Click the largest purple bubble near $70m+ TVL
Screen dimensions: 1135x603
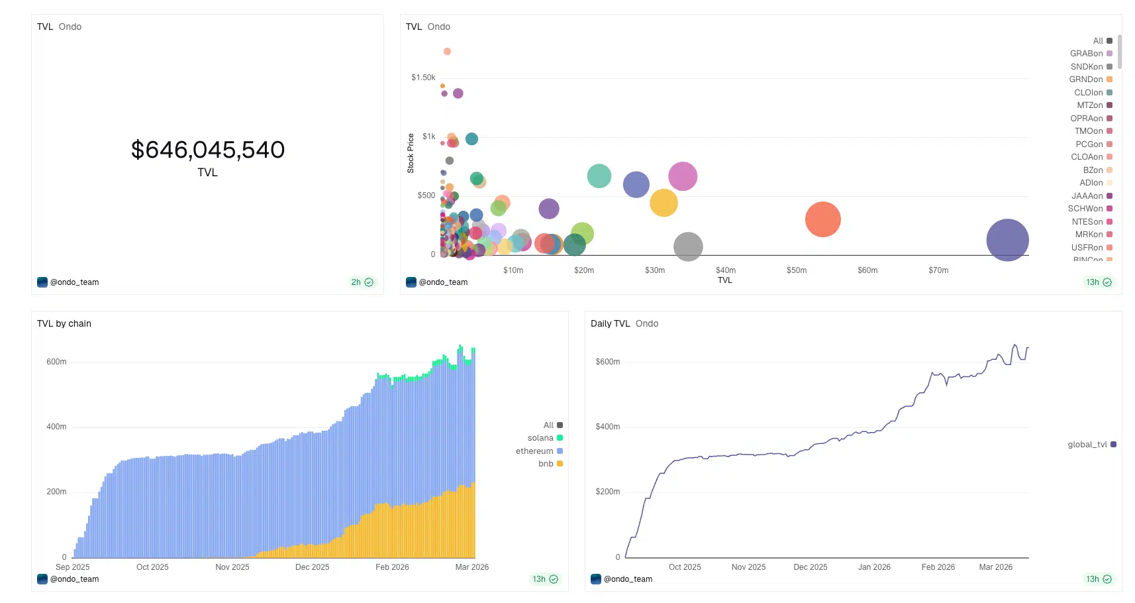coord(1007,240)
